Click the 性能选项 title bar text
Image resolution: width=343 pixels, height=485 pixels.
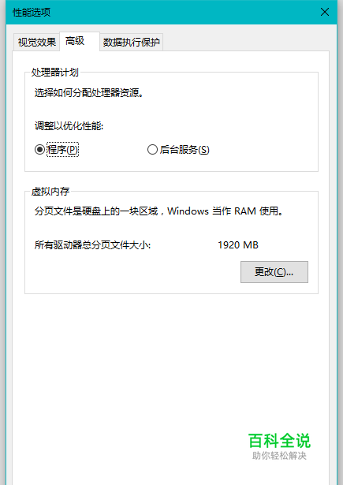pyautogui.click(x=32, y=13)
